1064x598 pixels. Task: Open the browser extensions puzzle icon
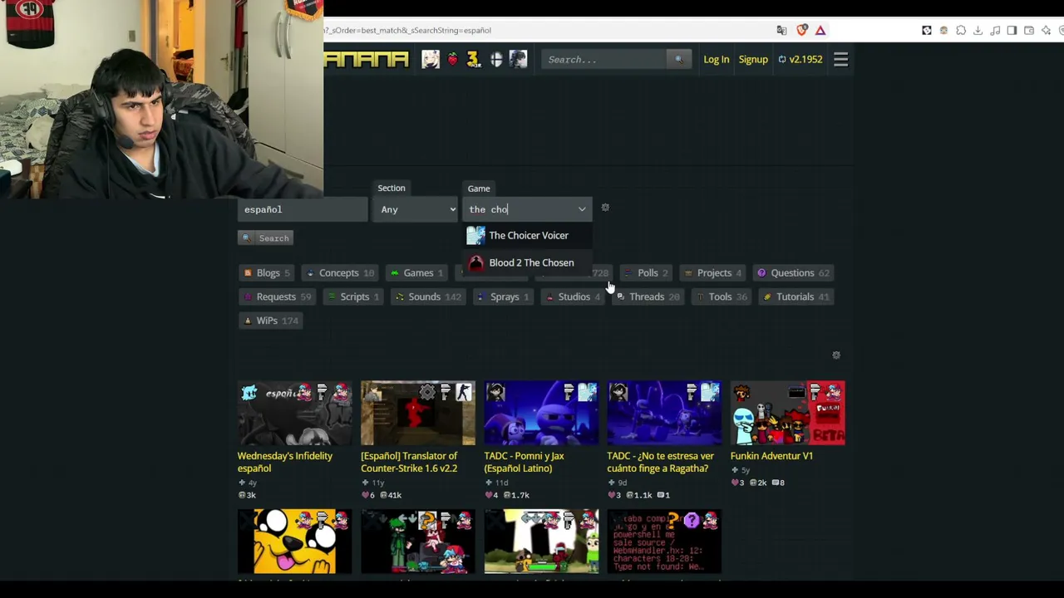[x=961, y=31]
